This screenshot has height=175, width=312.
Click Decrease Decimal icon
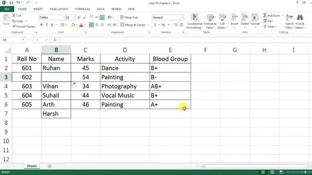coord(181,25)
